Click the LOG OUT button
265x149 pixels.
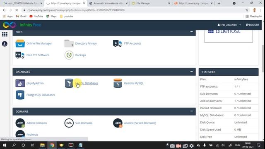(x=253, y=25)
